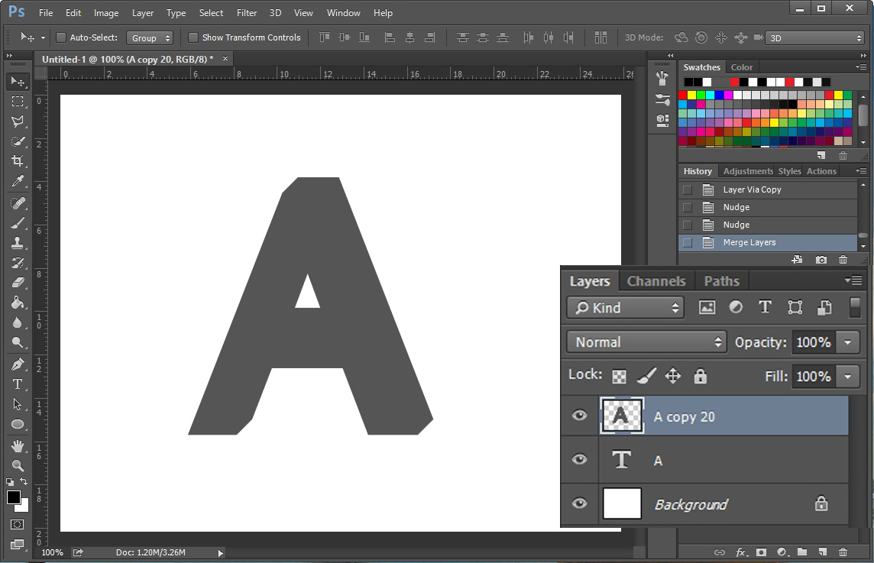This screenshot has width=874, height=563.
Task: Click the Lock all padlock icon
Action: tap(700, 377)
